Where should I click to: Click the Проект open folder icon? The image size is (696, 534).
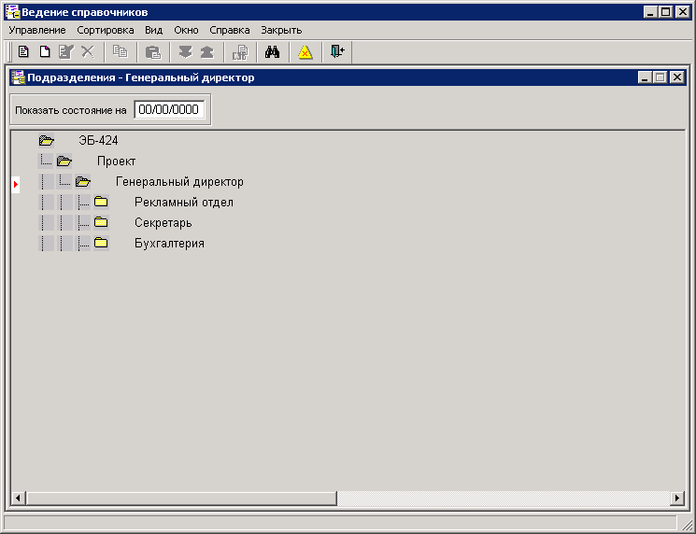coord(64,161)
